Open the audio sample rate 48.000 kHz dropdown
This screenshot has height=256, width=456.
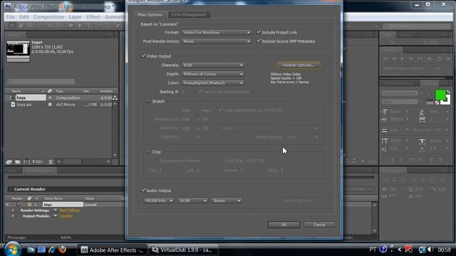[158, 201]
